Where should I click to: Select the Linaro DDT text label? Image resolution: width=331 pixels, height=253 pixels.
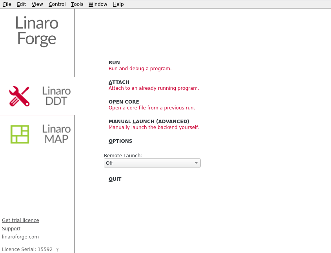pos(56,96)
